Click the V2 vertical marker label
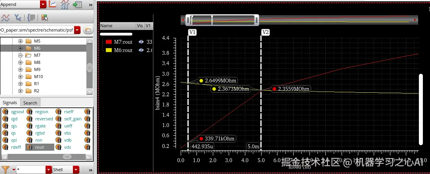 click(x=266, y=32)
